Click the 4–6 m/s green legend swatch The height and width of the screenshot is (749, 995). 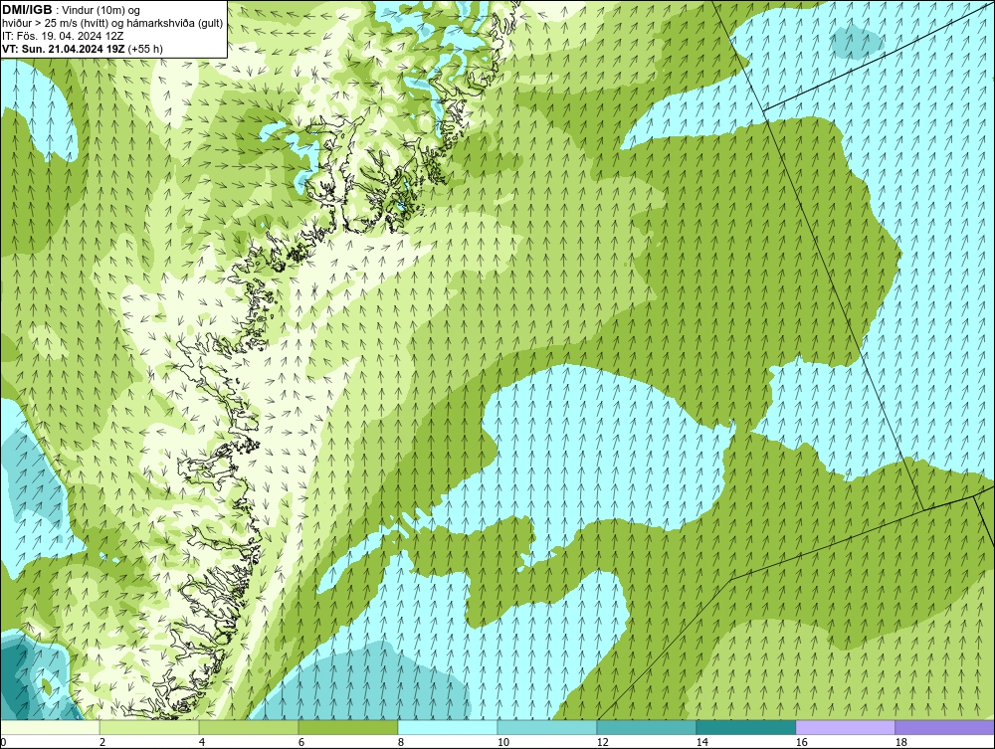click(249, 727)
